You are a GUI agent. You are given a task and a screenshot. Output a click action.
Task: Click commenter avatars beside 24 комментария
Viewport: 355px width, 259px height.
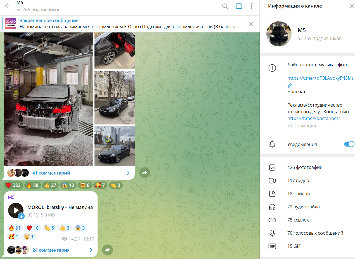[18, 250]
